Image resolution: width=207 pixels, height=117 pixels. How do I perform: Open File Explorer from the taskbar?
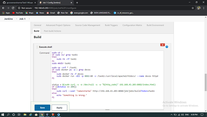coord(25,115)
